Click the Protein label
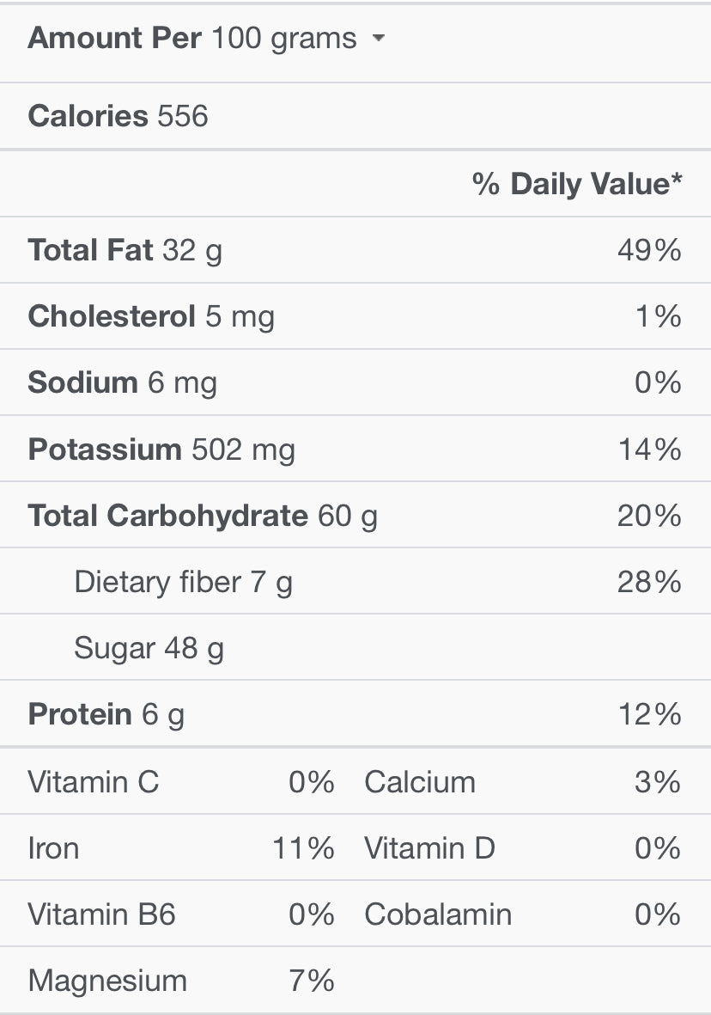The width and height of the screenshot is (711, 1015). [x=80, y=714]
